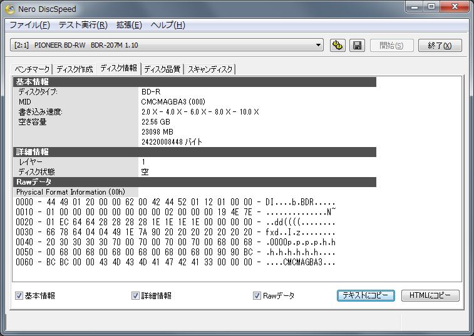The height and width of the screenshot is (336, 474).
Task: Click the hex row starting 0030
Action: (x=175, y=232)
